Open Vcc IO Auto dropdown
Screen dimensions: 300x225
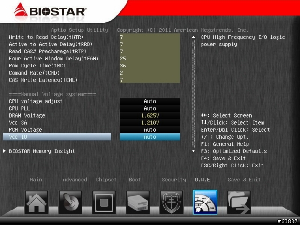point(150,137)
